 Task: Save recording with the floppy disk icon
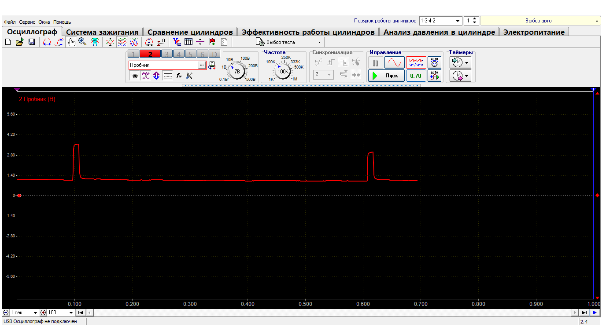31,42
